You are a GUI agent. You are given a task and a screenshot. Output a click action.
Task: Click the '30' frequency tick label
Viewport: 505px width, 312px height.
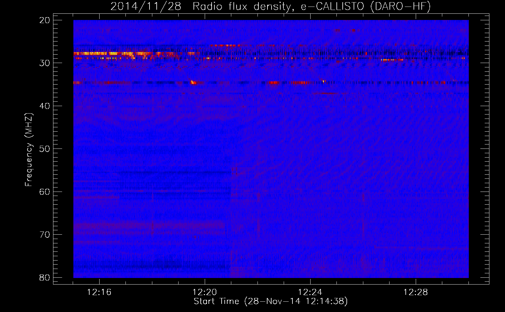[x=45, y=63]
